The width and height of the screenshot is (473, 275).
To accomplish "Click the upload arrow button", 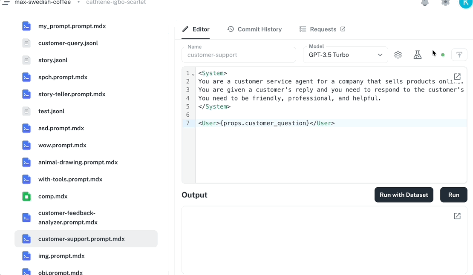I will pyautogui.click(x=459, y=55).
